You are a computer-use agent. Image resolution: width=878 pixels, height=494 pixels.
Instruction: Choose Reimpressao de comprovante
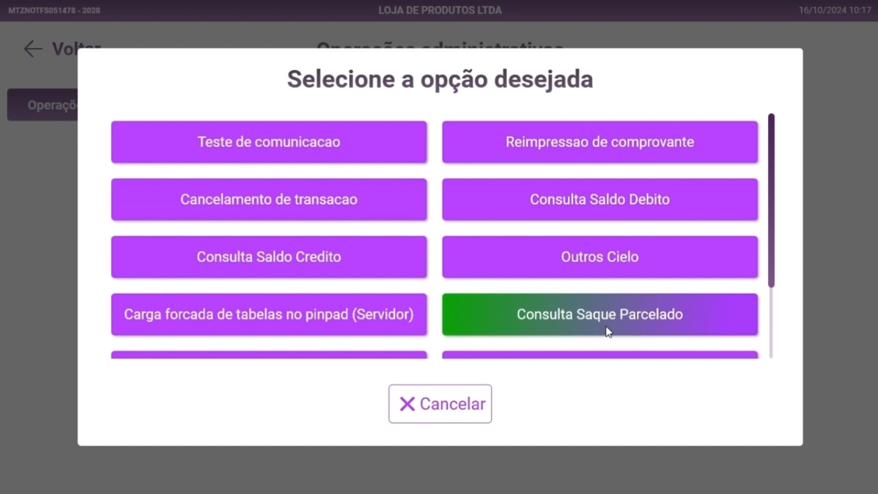(599, 142)
